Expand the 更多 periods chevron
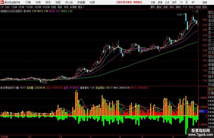Screen dimensions: 214x138 (84, 7)
